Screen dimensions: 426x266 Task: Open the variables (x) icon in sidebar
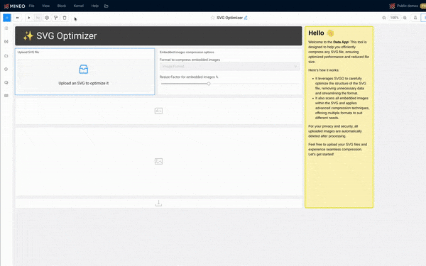(6, 42)
